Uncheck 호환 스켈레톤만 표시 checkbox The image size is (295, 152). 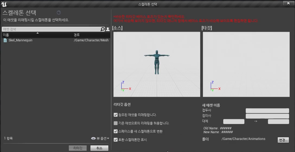tap(115, 140)
